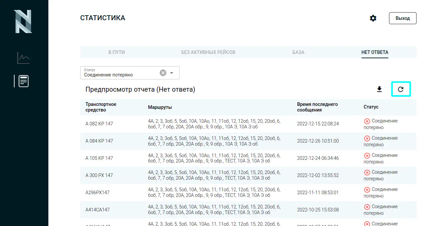Clear the selected status filter
Image resolution: width=448 pixels, height=226 pixels.
[x=163, y=73]
